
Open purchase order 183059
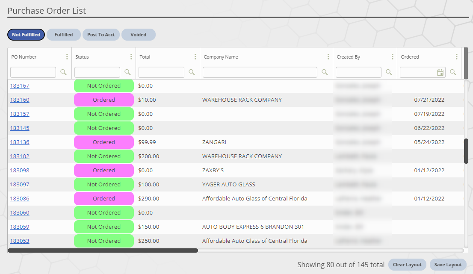20,227
